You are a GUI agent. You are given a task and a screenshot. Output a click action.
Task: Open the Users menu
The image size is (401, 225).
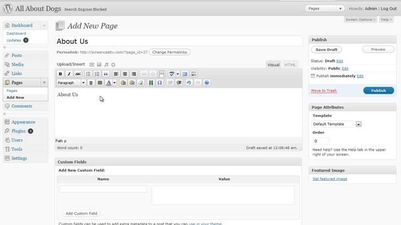click(17, 140)
